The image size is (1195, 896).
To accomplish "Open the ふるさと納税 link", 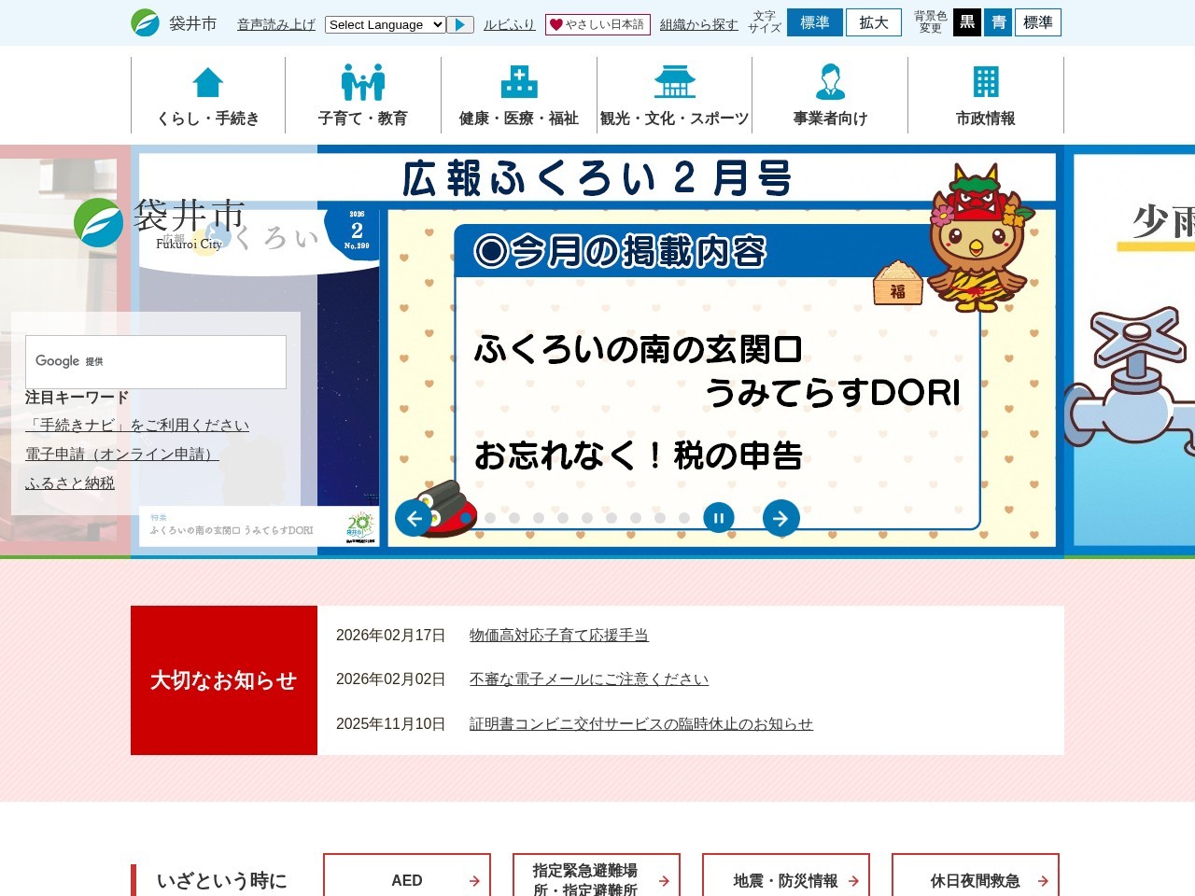I will (x=69, y=483).
